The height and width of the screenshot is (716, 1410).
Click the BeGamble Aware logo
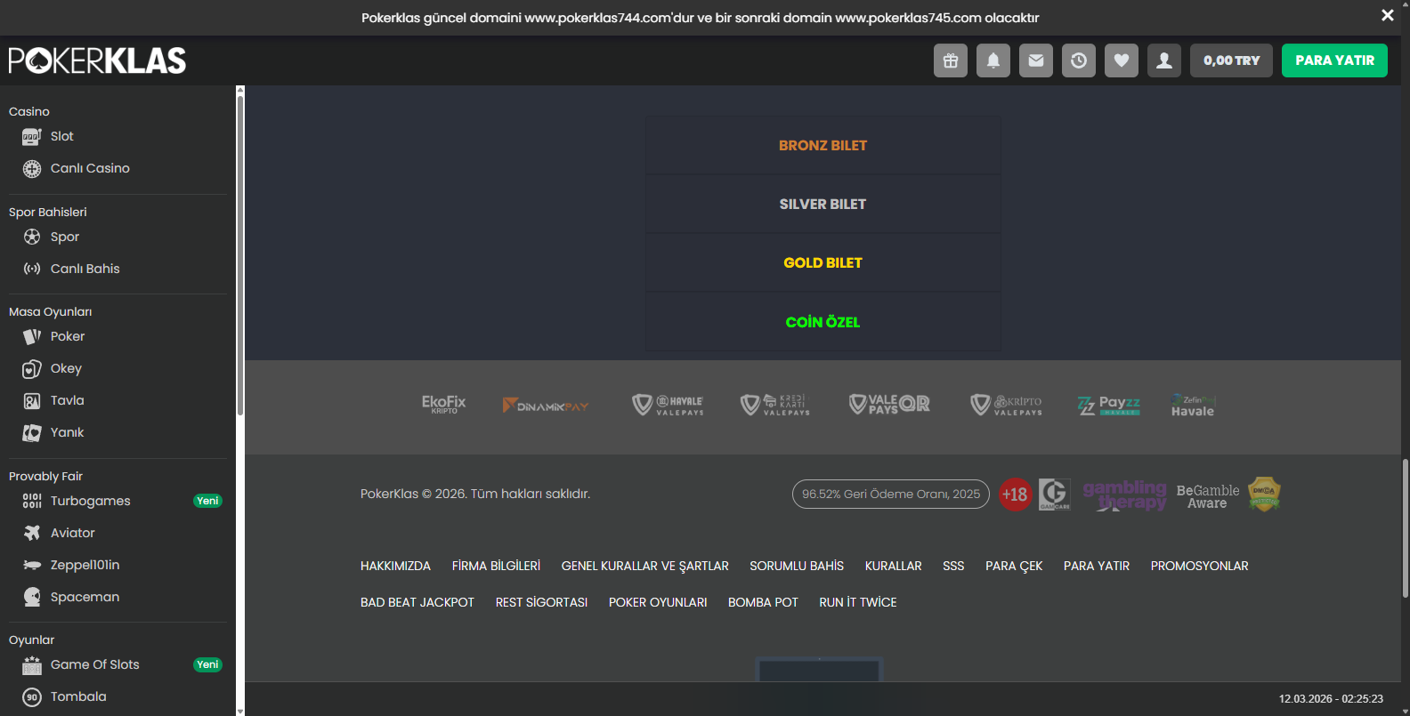tap(1208, 496)
